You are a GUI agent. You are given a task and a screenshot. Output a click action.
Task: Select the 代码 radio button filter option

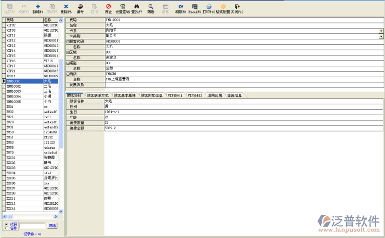(x=6, y=224)
